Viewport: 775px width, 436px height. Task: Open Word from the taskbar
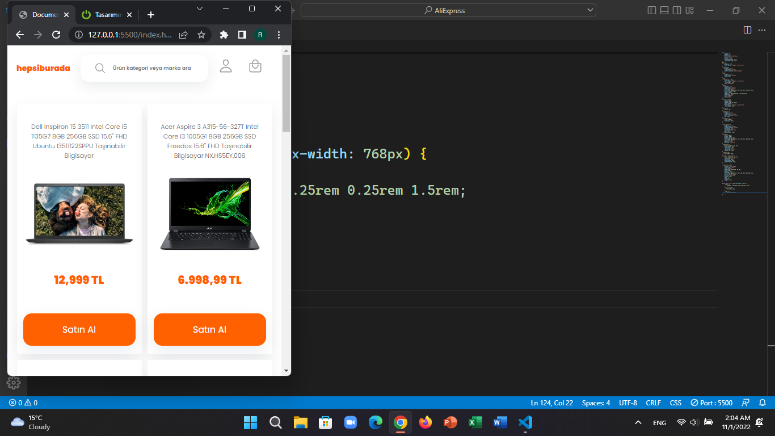(500, 422)
